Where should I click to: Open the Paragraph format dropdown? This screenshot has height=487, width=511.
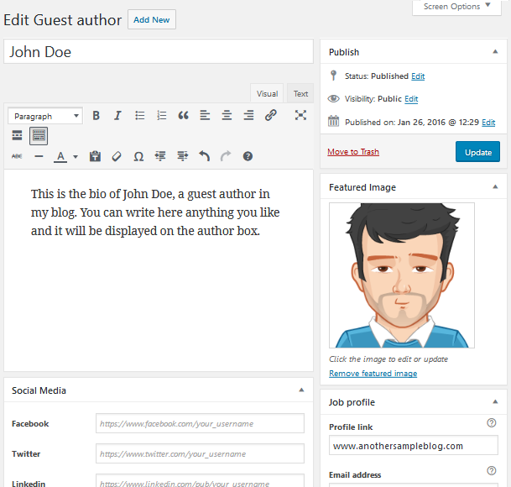(45, 116)
